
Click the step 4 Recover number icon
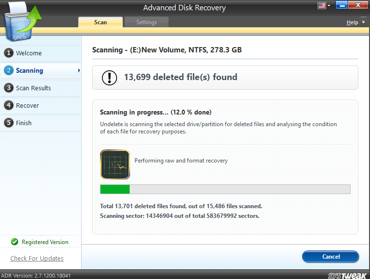pyautogui.click(x=9, y=105)
